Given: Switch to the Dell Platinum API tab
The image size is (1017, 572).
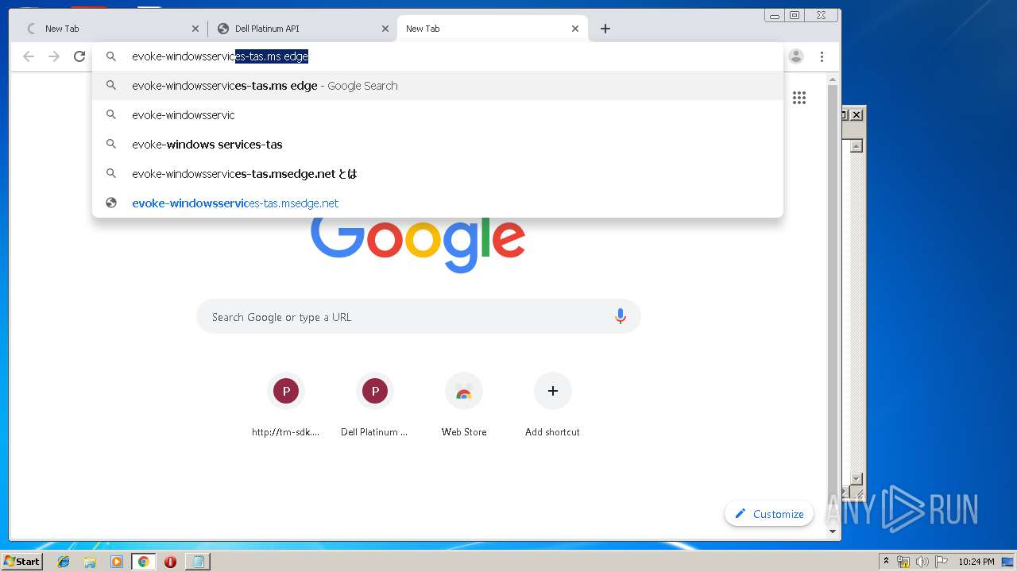Looking at the screenshot, I should (x=302, y=29).
